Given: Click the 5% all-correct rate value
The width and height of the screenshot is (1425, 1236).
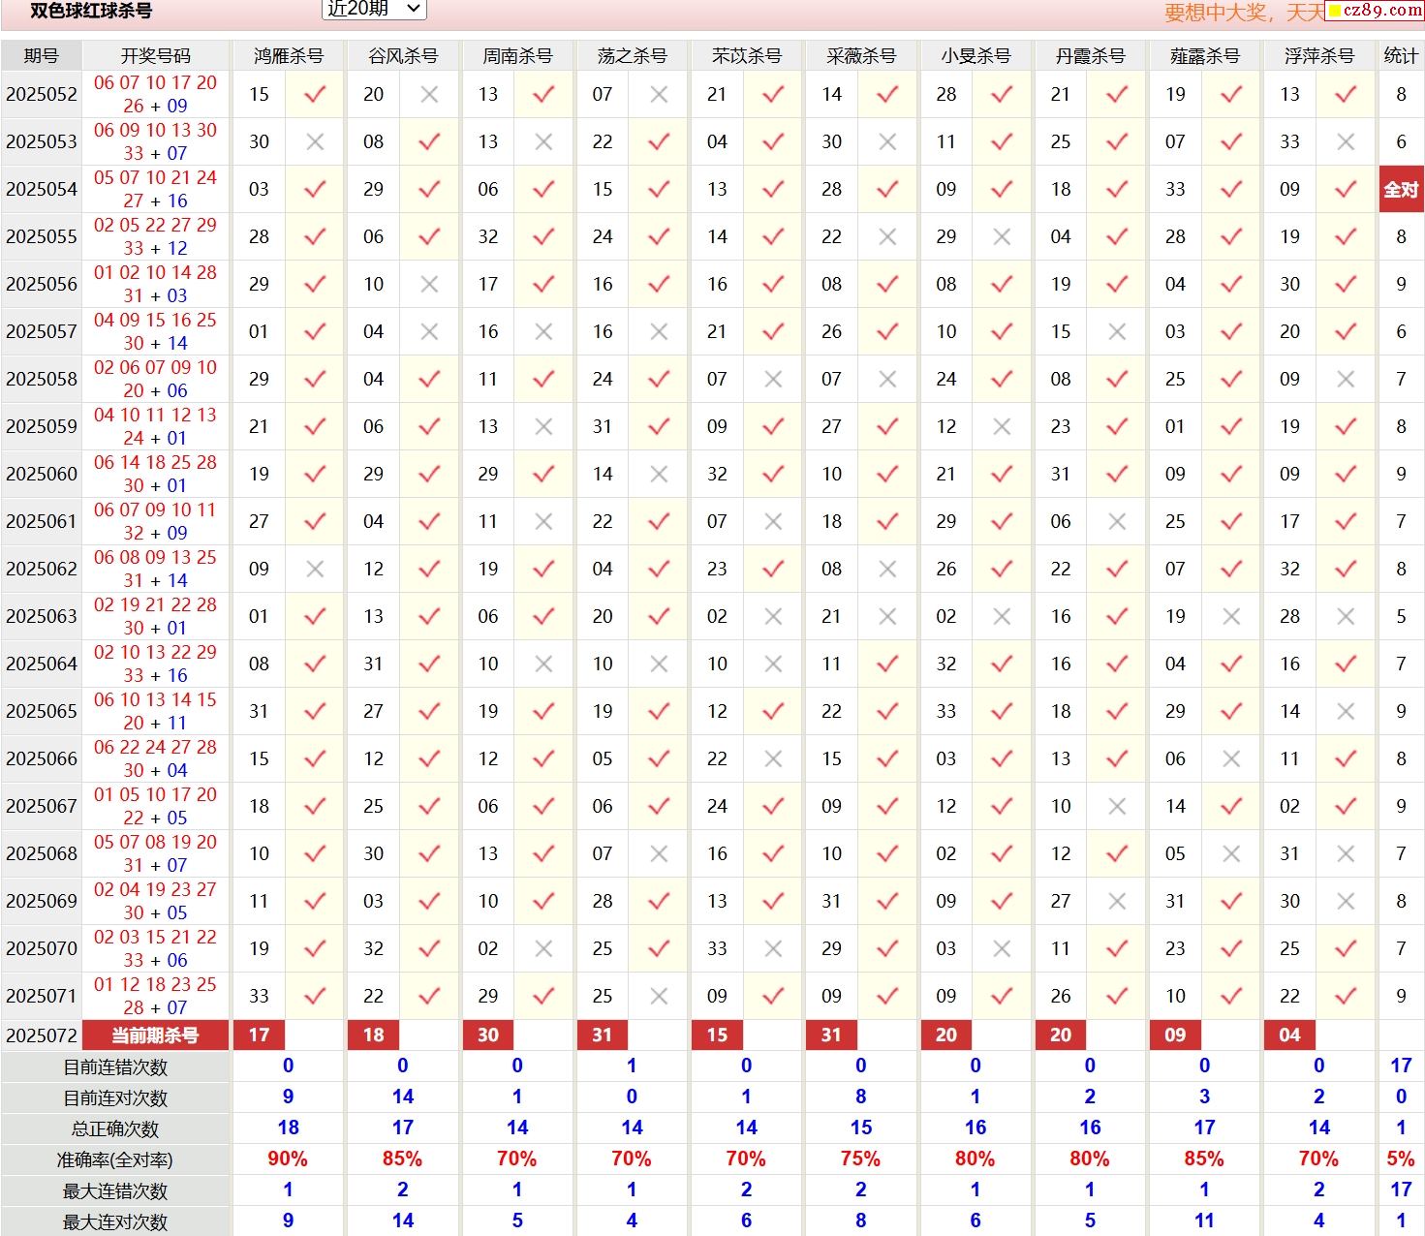Looking at the screenshot, I should pos(1401,1159).
